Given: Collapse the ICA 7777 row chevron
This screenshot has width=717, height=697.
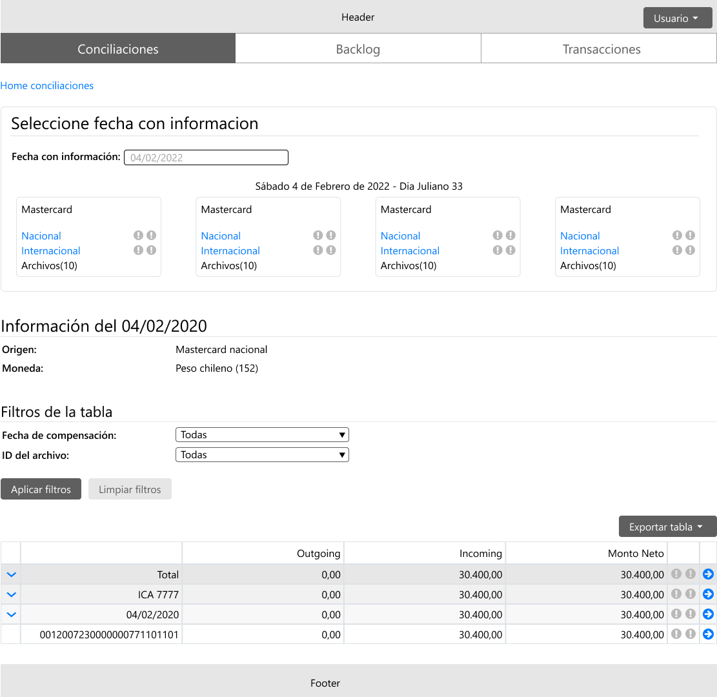Looking at the screenshot, I should [11, 594].
